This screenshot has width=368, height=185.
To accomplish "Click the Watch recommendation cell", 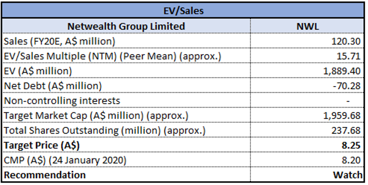I will point(307,175).
